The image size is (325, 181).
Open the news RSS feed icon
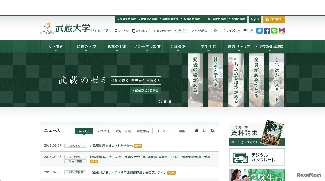coord(212,131)
